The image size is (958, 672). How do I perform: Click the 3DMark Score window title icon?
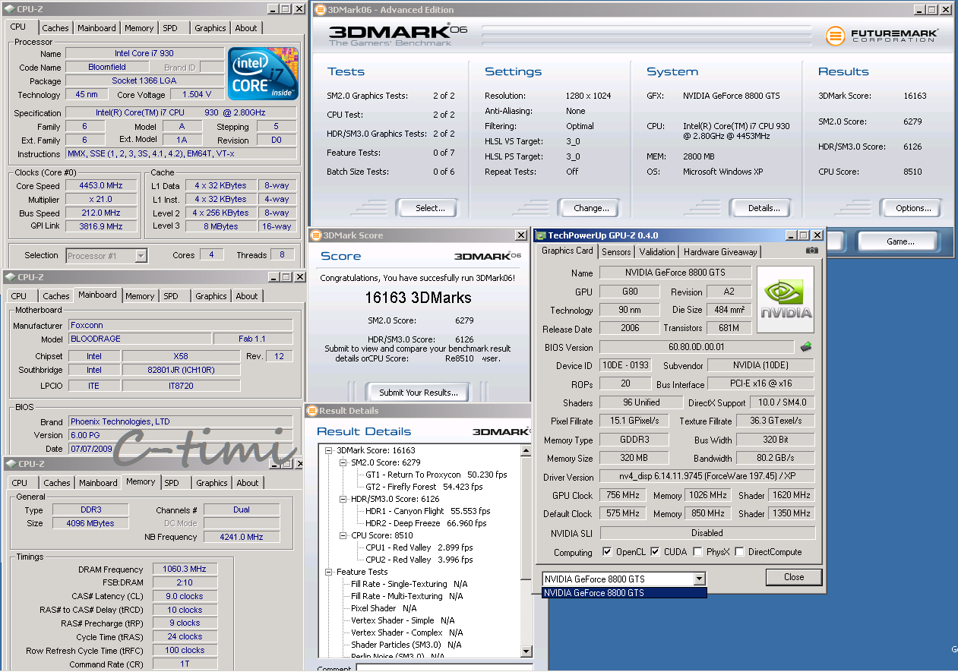pos(315,235)
